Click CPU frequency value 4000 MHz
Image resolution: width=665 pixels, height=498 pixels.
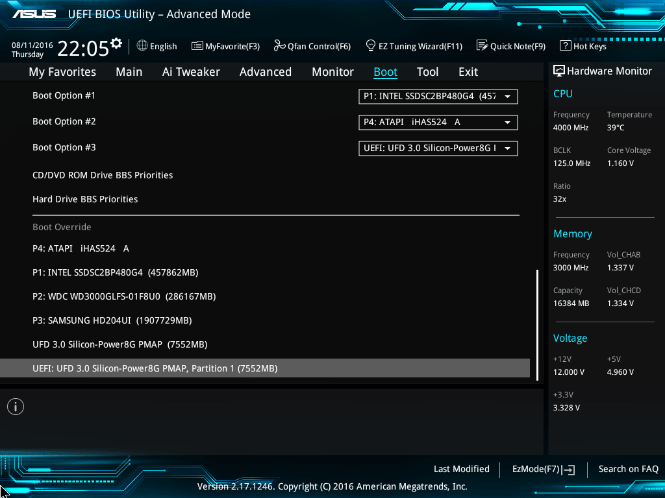tap(571, 128)
